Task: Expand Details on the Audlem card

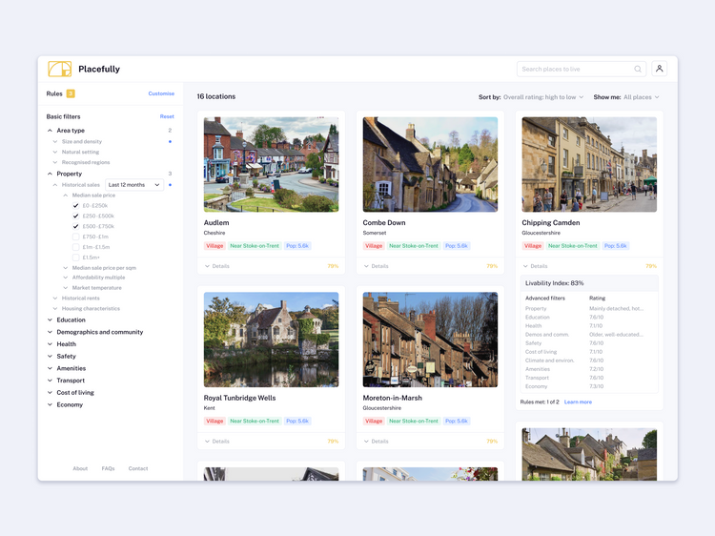Action: 217,266
